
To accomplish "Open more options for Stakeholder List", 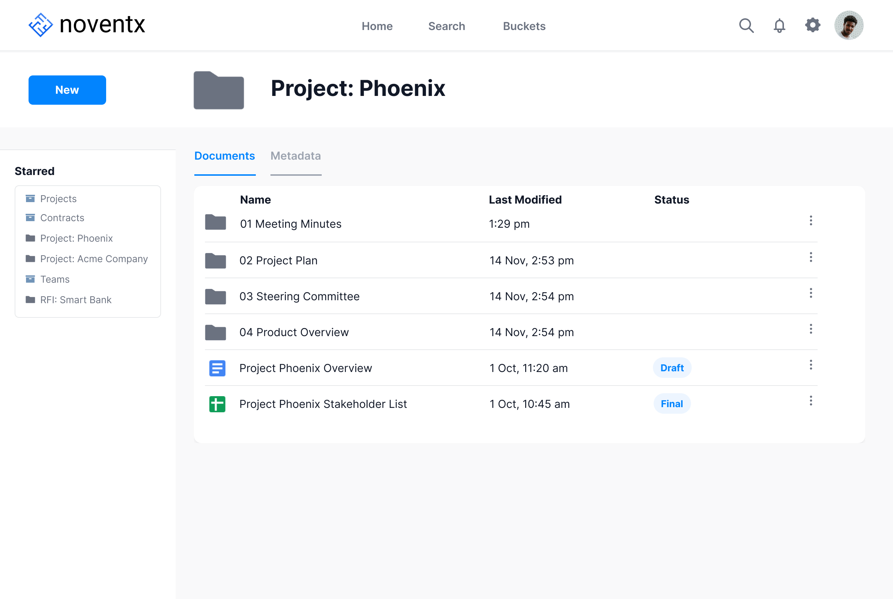I will pos(811,401).
